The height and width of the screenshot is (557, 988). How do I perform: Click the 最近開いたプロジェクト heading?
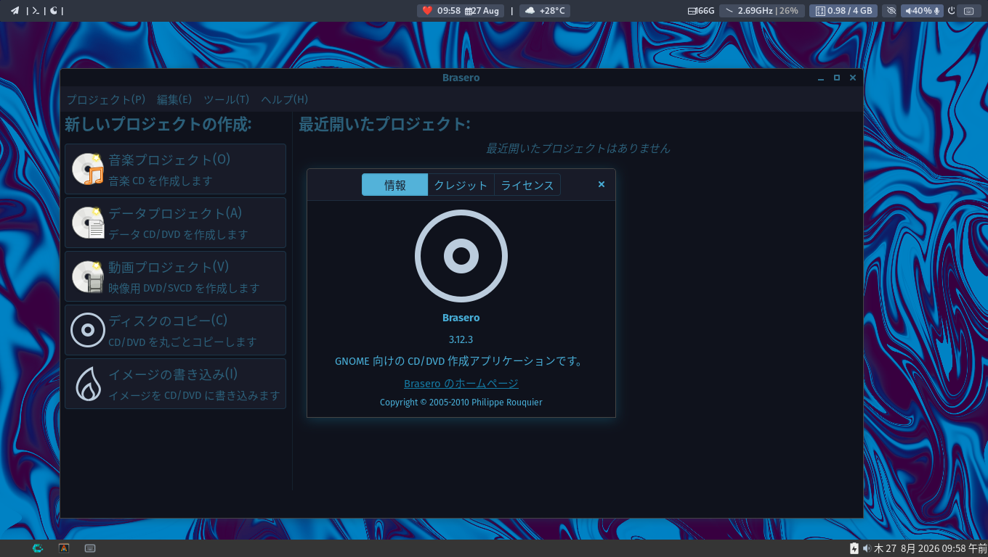click(384, 125)
